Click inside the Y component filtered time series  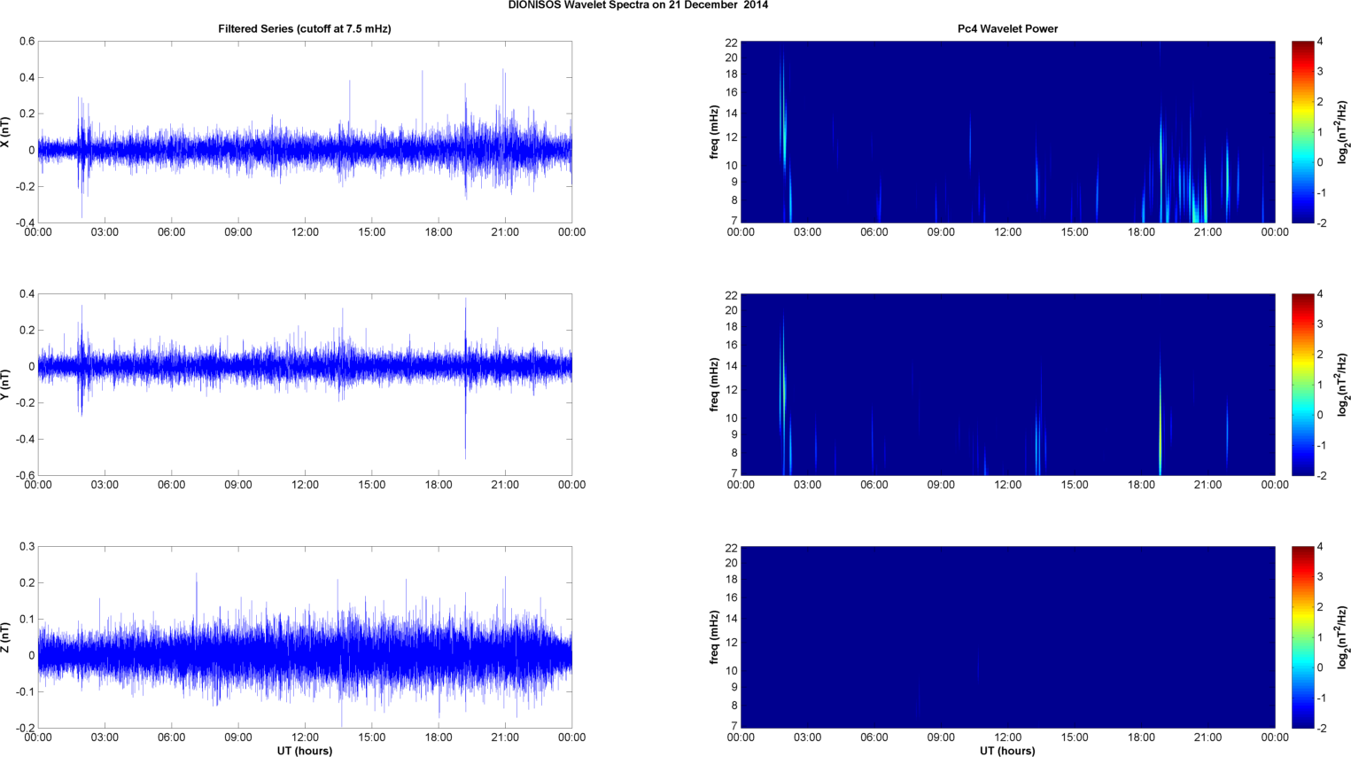pos(305,384)
